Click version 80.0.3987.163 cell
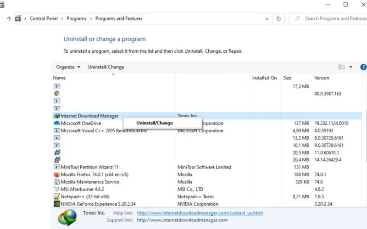 (328, 94)
